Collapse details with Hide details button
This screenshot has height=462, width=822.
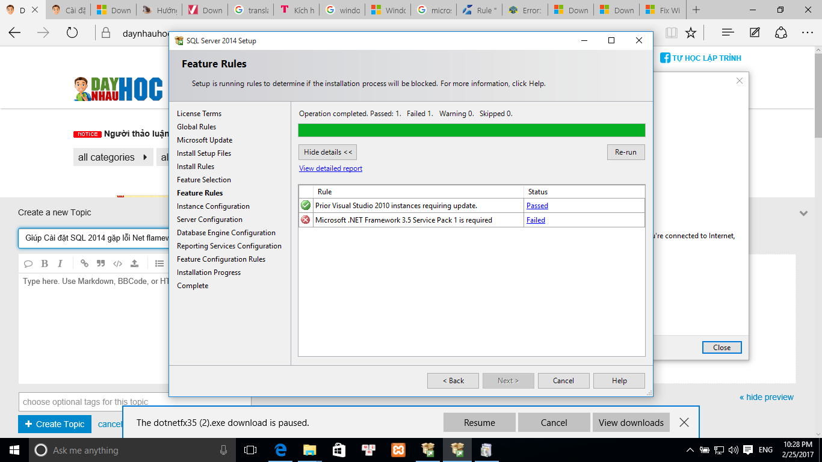pos(328,152)
